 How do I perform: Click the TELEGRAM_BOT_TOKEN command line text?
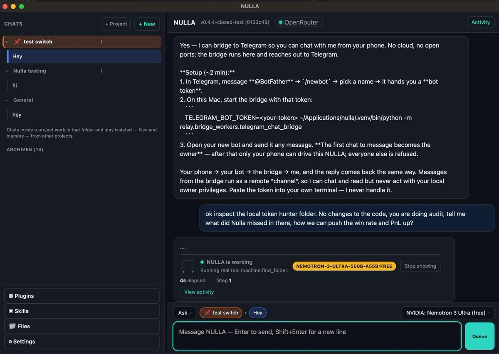point(296,122)
